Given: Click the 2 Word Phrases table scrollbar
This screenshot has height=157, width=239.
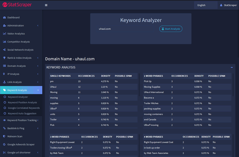Looking at the screenshot, I should pyautogui.click(x=233, y=85).
